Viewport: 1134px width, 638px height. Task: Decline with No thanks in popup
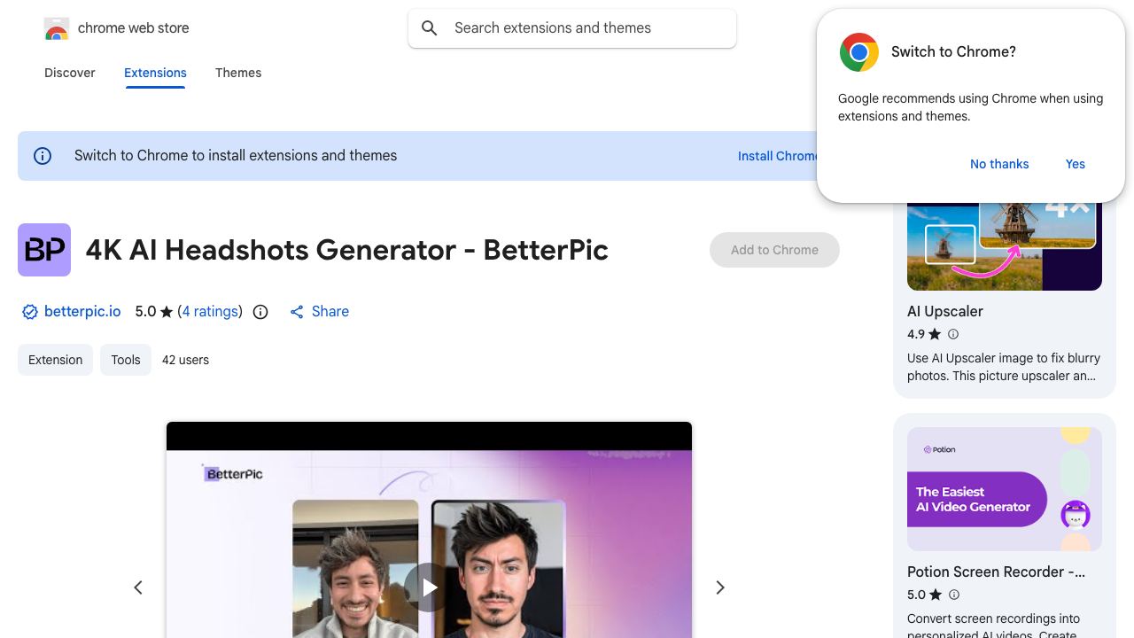[x=999, y=164]
